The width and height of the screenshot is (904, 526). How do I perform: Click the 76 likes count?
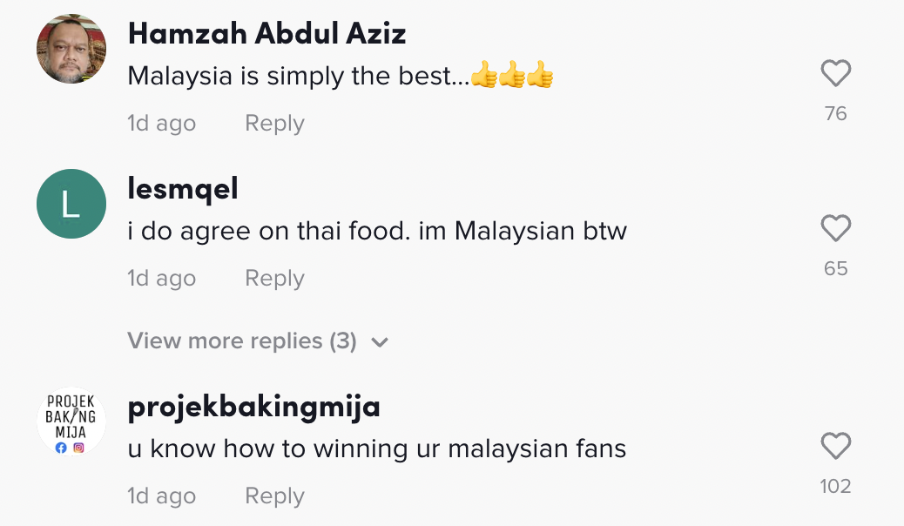click(835, 113)
